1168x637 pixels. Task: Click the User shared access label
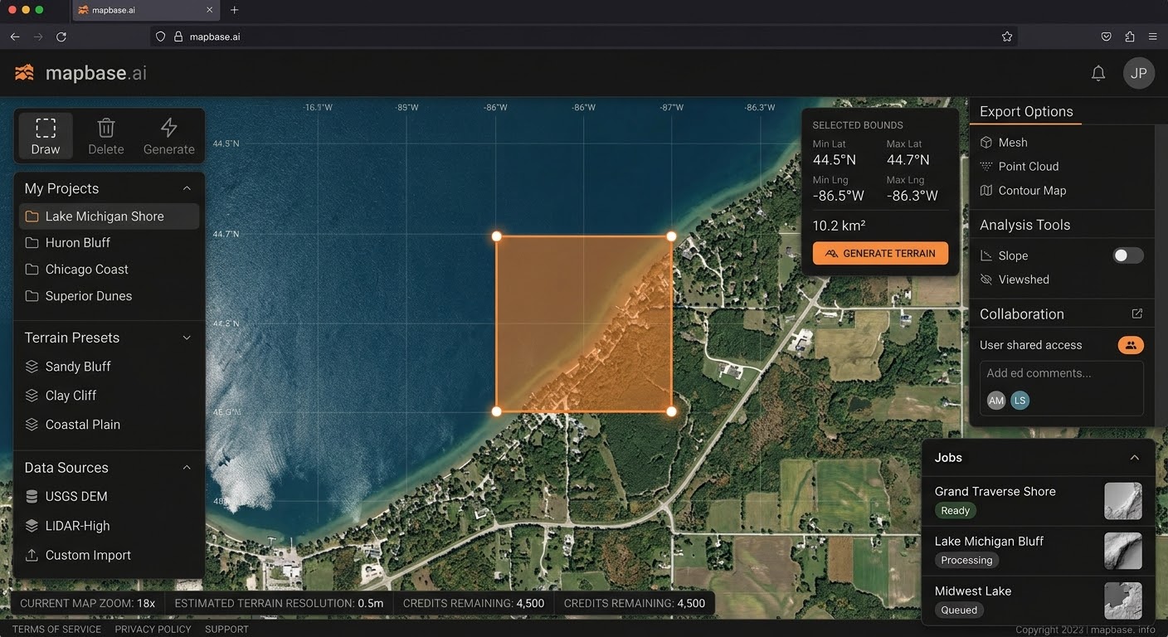pyautogui.click(x=1031, y=345)
